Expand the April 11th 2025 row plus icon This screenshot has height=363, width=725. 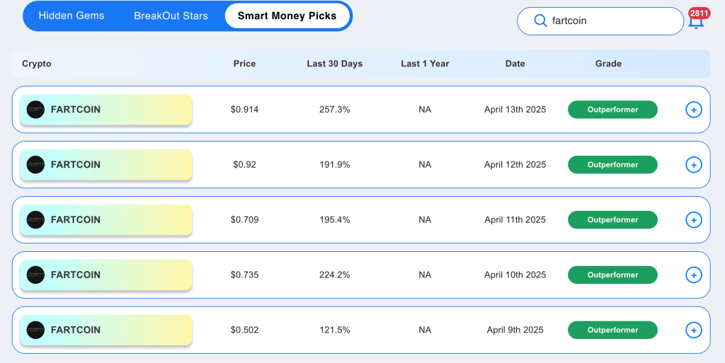point(694,220)
